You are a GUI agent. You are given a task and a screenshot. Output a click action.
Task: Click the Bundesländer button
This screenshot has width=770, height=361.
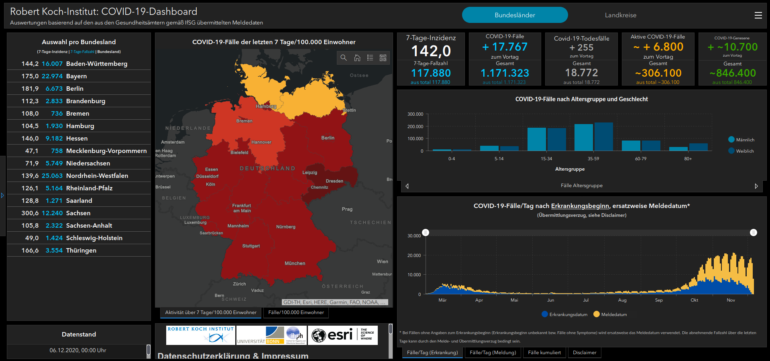point(515,15)
